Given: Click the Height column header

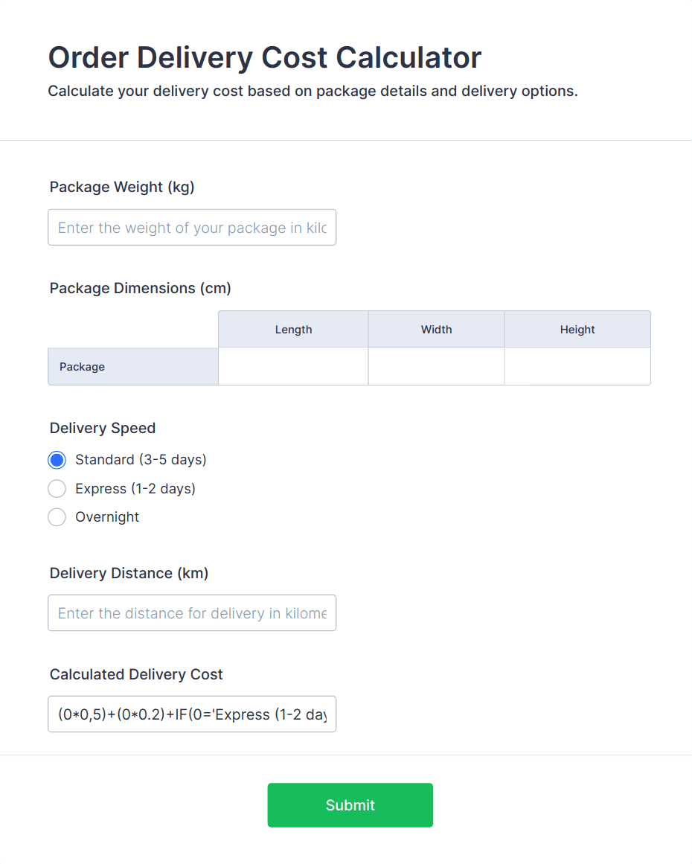Looking at the screenshot, I should (577, 330).
